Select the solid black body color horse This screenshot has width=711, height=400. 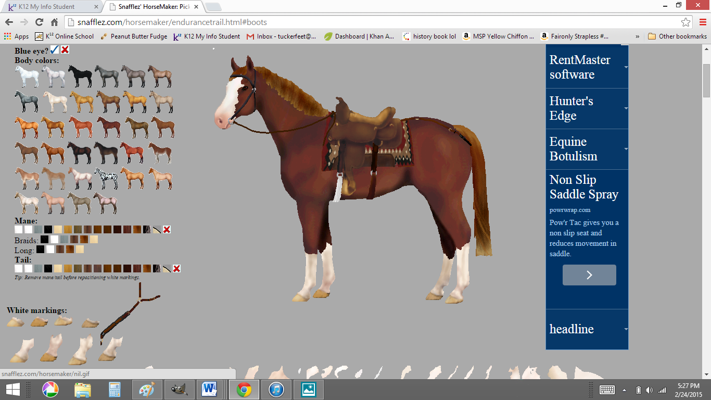tap(81, 74)
